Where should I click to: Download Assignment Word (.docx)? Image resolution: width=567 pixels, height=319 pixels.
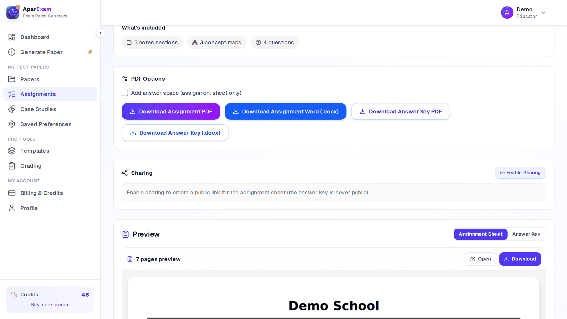[x=286, y=111]
